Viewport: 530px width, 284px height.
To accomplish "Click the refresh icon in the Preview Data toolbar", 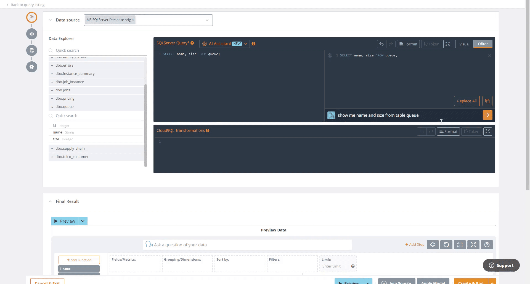I will tap(446, 245).
